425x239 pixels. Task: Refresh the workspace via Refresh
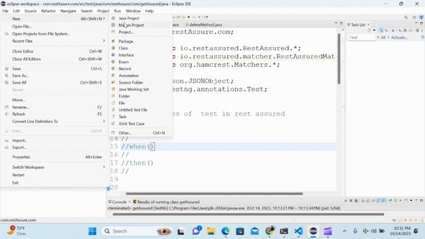[x=19, y=114]
